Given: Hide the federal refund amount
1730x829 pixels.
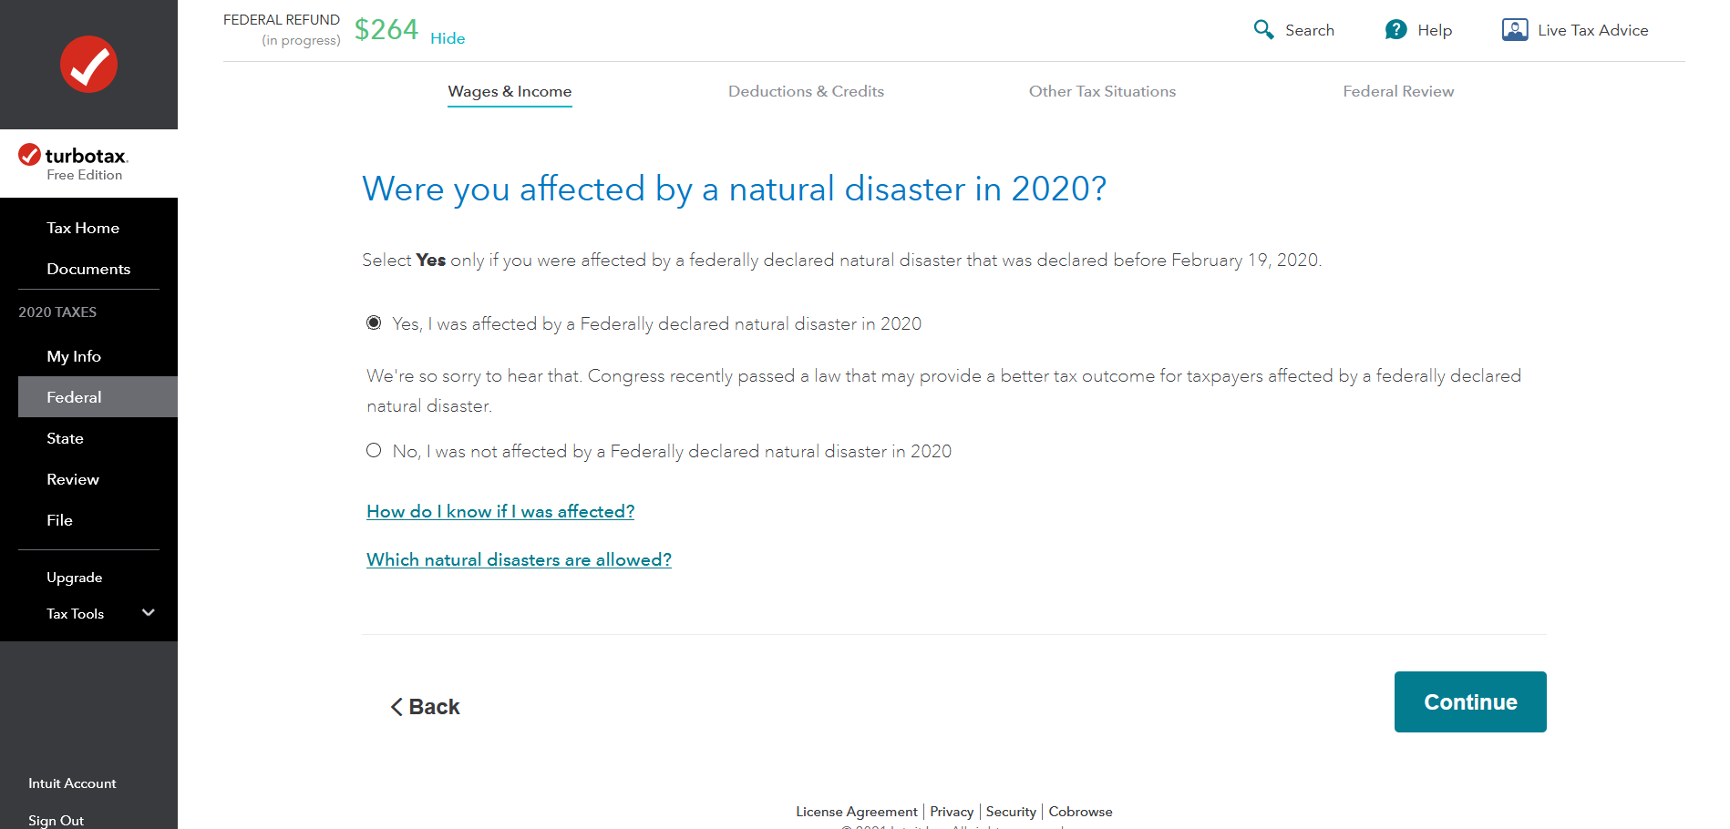Looking at the screenshot, I should pyautogui.click(x=448, y=38).
